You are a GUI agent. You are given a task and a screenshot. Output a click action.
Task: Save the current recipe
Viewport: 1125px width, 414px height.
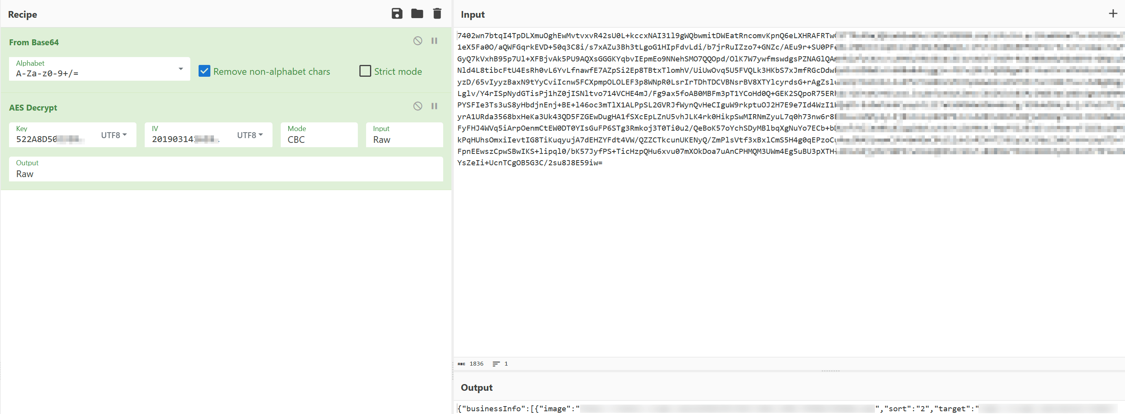tap(396, 13)
